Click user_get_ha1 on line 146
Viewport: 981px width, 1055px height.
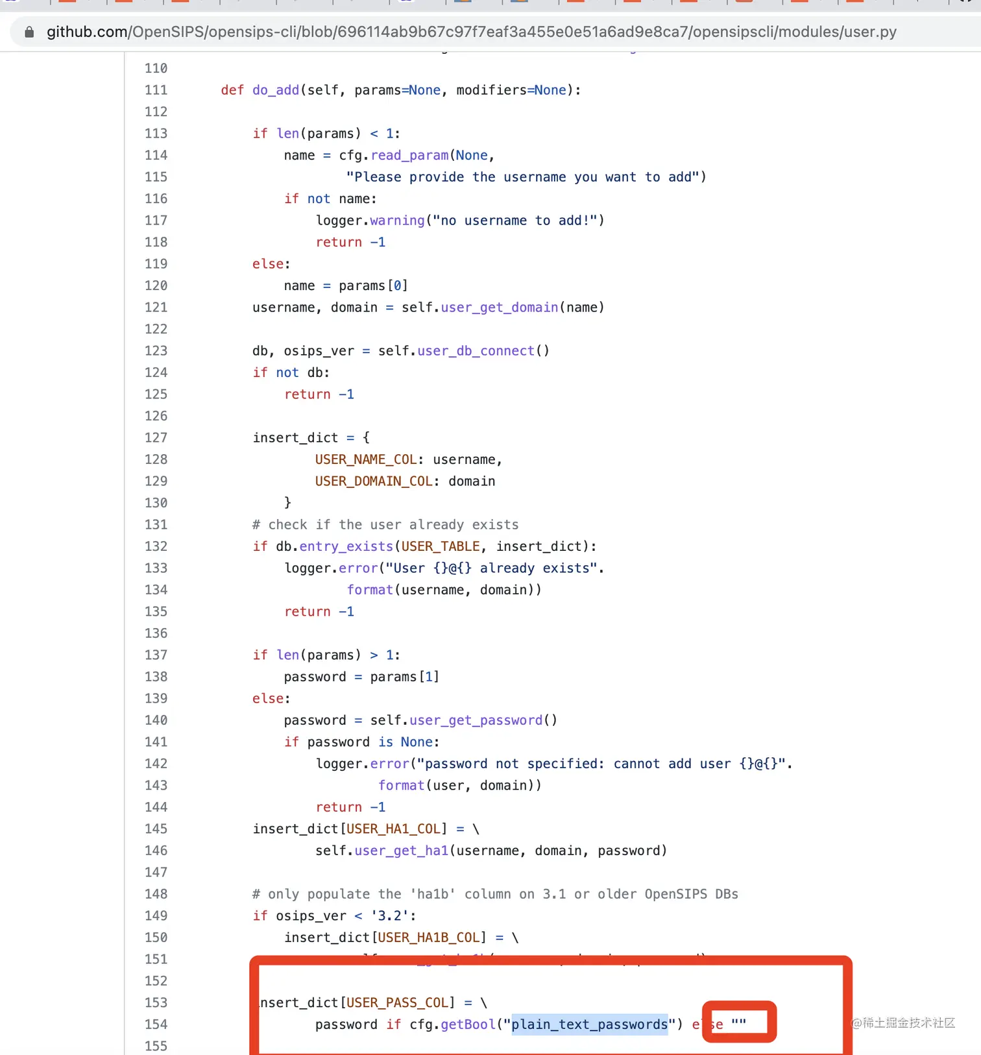(402, 851)
